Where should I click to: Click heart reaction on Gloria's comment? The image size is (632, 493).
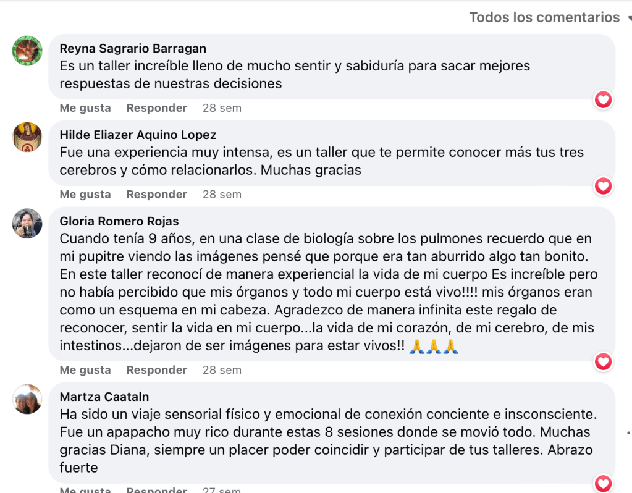603,361
